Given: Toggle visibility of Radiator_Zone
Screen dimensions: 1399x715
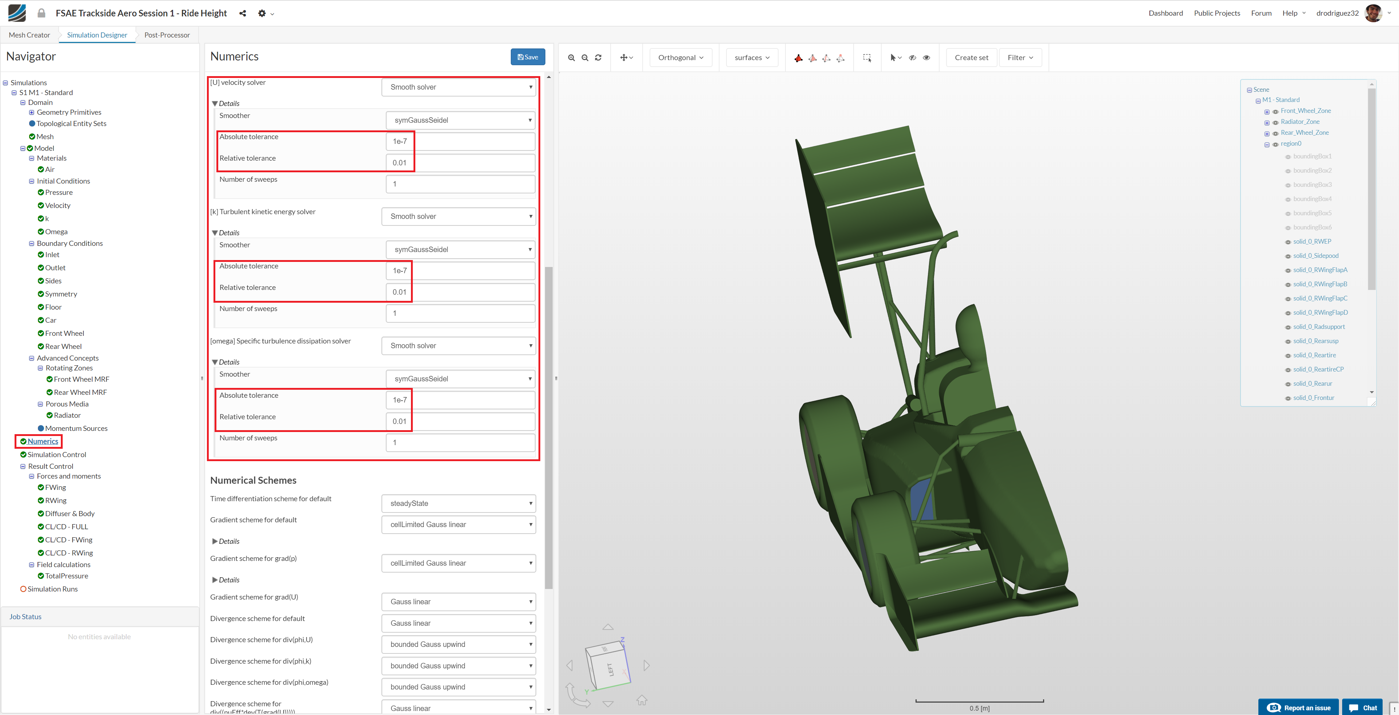Looking at the screenshot, I should pos(1275,123).
